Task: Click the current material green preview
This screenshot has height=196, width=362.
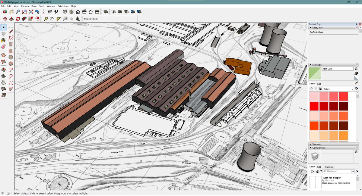Action: [x=314, y=73]
